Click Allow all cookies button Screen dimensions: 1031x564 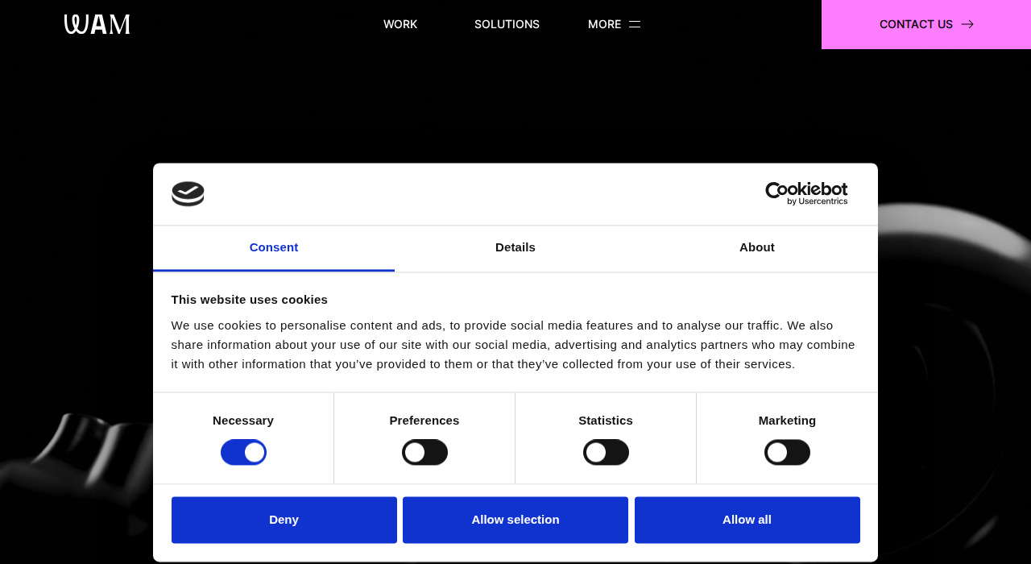747,520
